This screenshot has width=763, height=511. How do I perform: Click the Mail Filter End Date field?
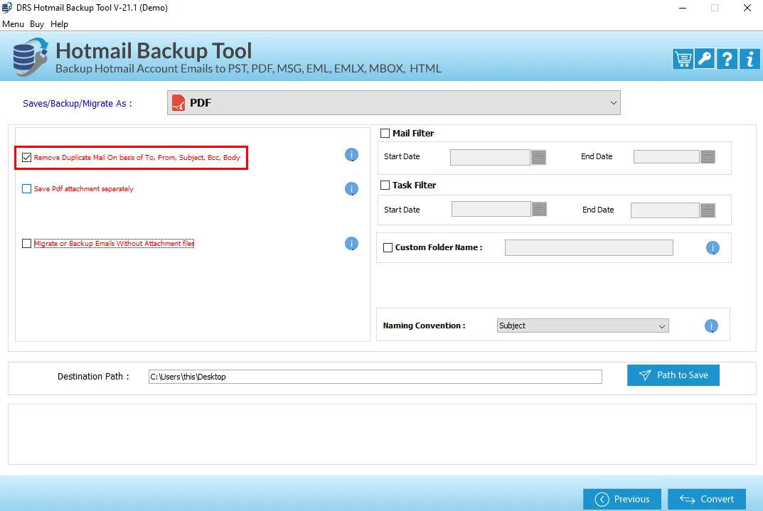click(x=666, y=156)
